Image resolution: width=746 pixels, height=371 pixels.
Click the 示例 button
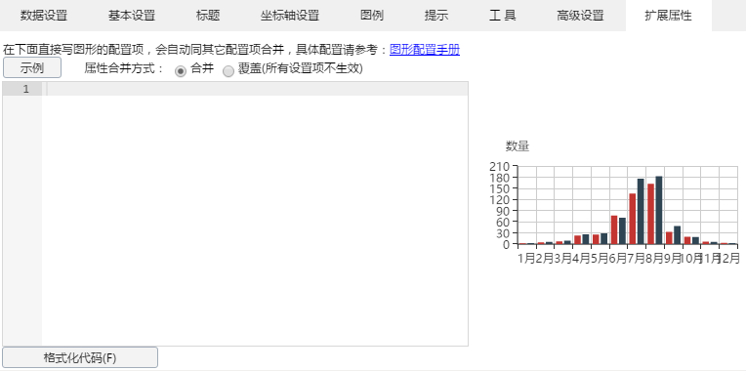pyautogui.click(x=32, y=68)
